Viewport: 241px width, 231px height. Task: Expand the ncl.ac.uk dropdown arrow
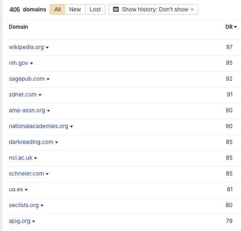(36, 158)
